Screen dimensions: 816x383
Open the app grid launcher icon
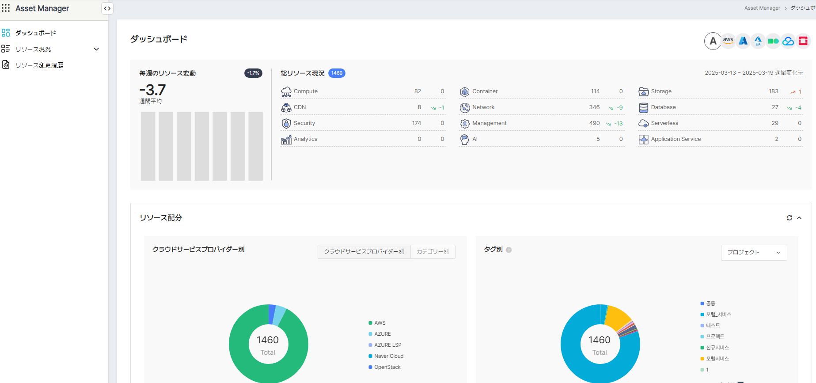click(x=6, y=8)
